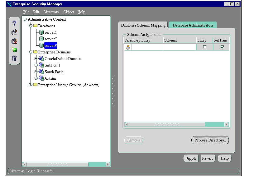273x178 pixels.
Task: Select the server1 database icon
Action: [x=41, y=32]
